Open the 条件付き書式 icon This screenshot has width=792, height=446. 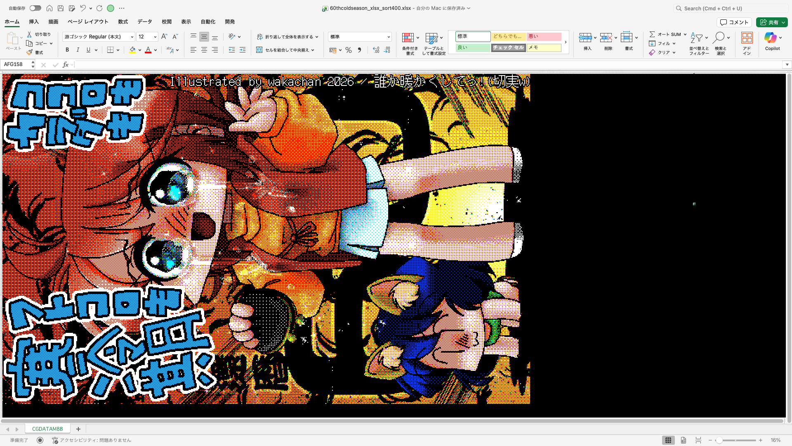[x=409, y=41]
